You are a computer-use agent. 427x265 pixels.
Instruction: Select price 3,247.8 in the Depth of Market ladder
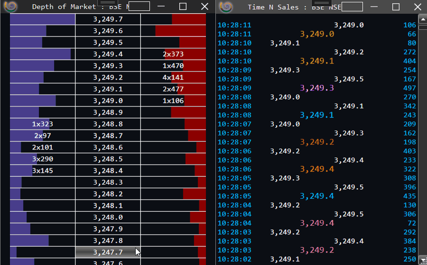108,240
